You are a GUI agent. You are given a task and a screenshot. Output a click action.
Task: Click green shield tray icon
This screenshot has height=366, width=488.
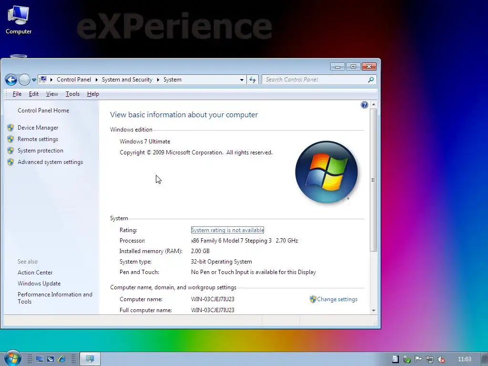click(x=407, y=360)
